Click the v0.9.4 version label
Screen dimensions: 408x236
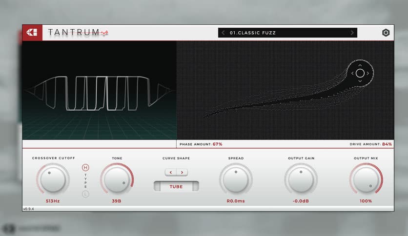pos(29,209)
